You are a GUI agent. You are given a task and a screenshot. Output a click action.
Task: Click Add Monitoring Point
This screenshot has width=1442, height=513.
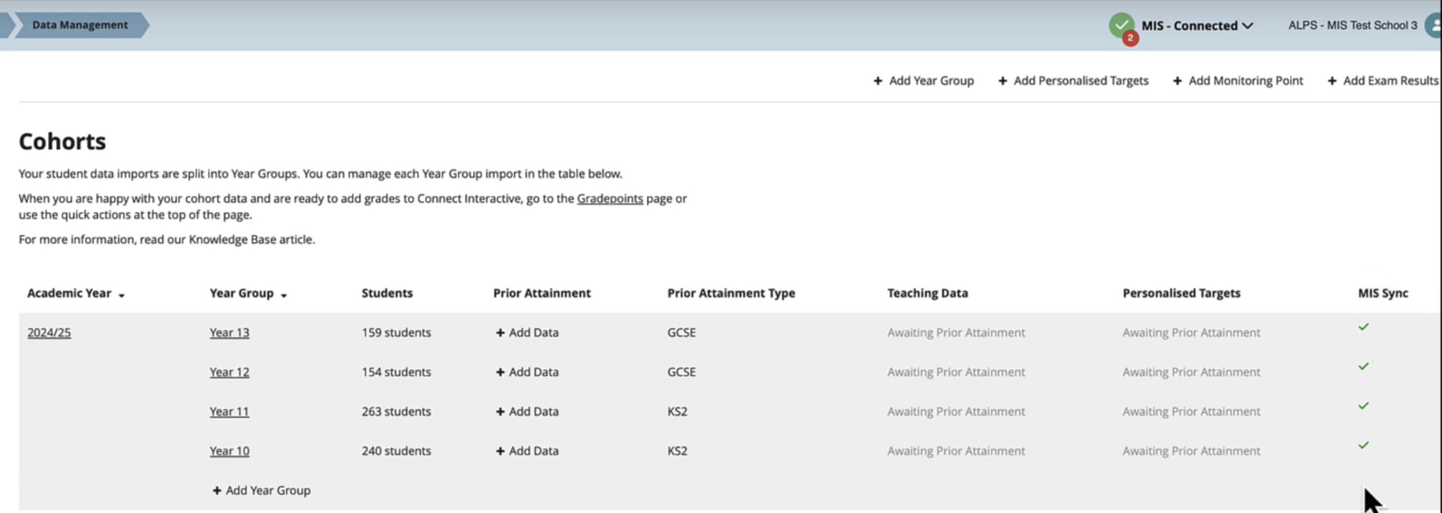click(1238, 81)
